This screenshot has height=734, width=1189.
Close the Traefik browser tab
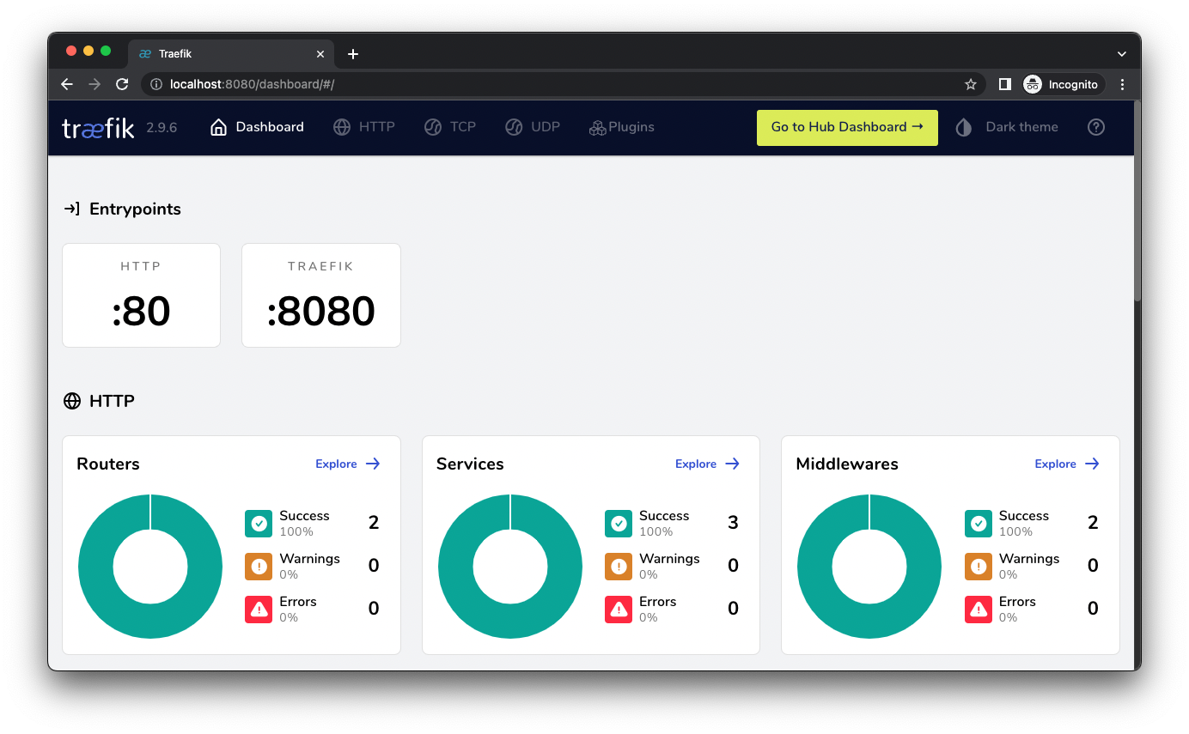(x=320, y=54)
